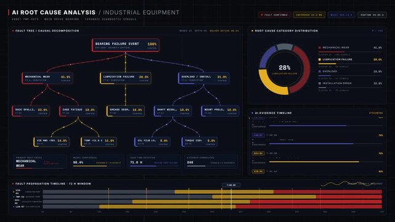Click the white playhead line in propagation timeline

pyautogui.click(x=231, y=199)
